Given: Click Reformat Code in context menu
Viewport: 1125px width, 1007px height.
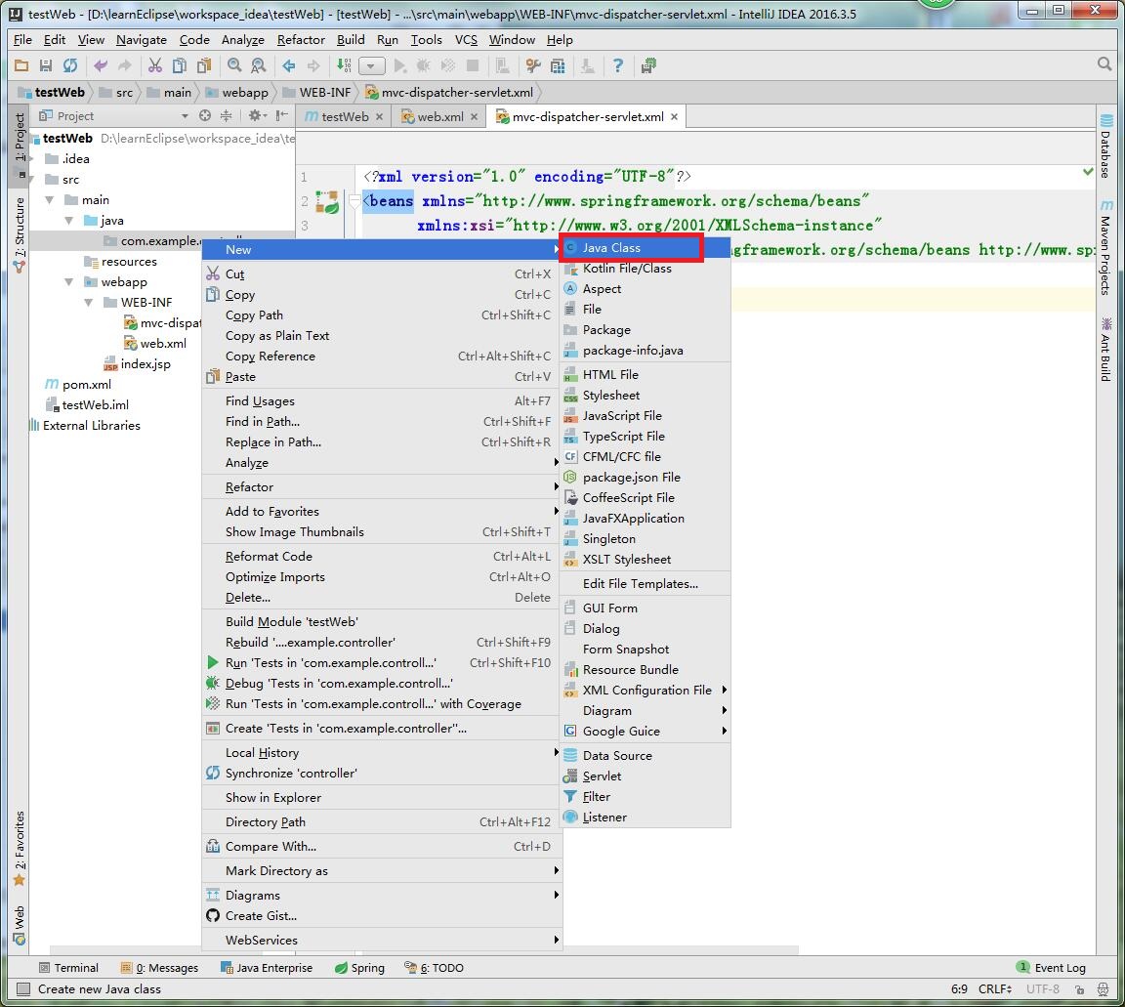Looking at the screenshot, I should point(381,557).
